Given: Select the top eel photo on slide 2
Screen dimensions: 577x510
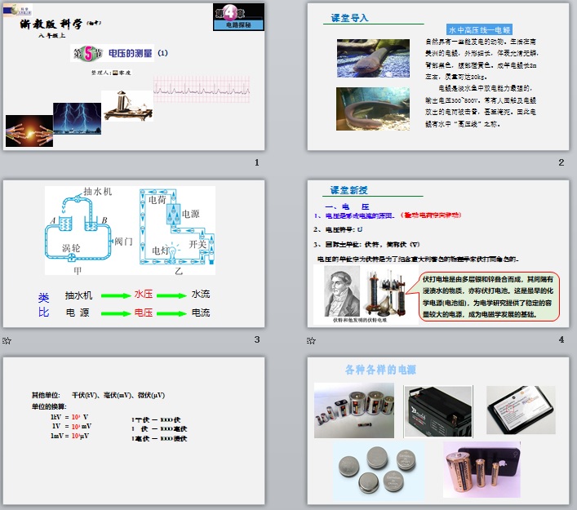Looking at the screenshot, I should coord(373,59).
